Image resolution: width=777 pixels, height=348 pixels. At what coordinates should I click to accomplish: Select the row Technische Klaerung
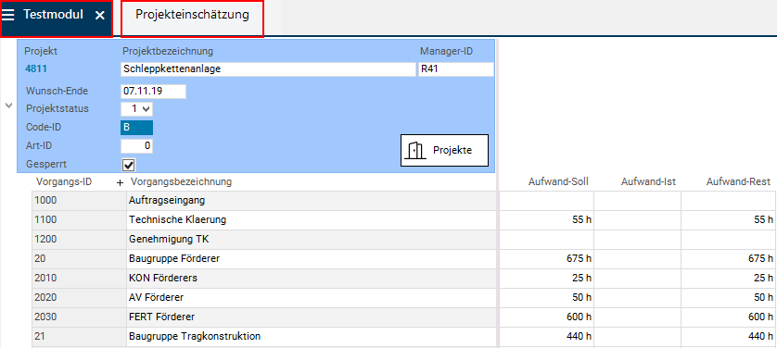coord(312,220)
